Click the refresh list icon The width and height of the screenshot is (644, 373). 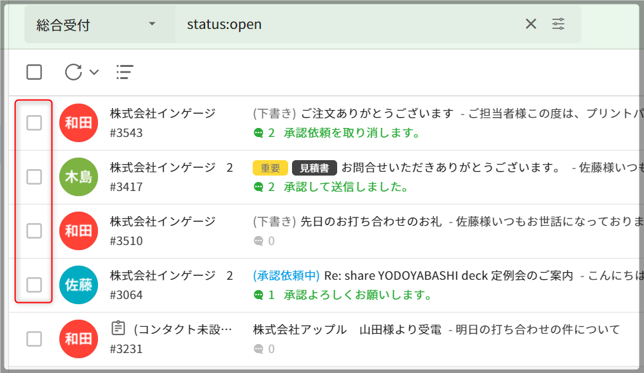pos(73,72)
